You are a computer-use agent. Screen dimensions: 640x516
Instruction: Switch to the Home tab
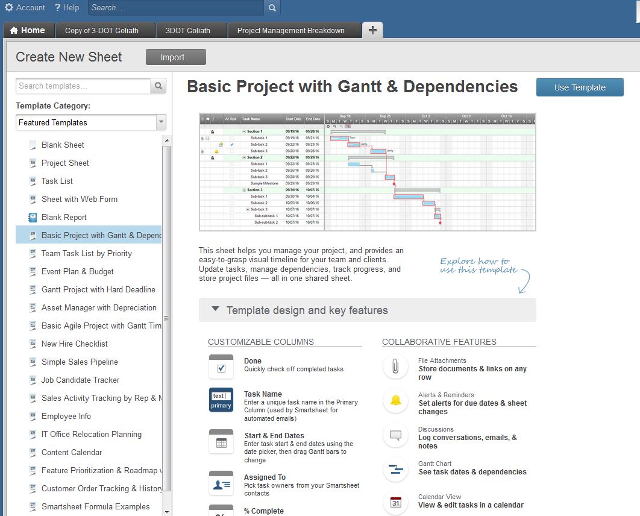click(28, 30)
